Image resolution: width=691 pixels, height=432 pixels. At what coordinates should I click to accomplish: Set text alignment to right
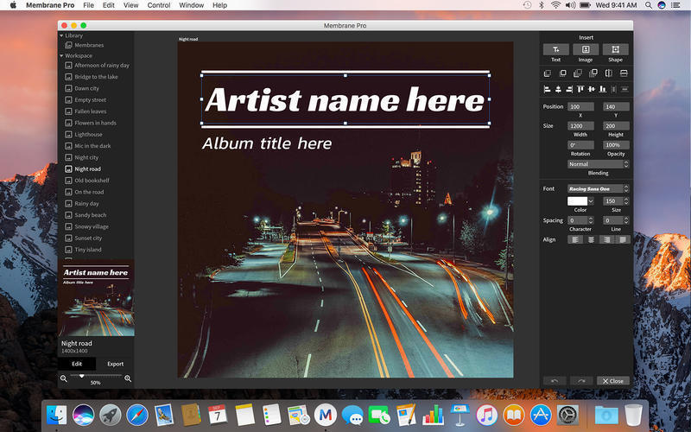tap(606, 239)
